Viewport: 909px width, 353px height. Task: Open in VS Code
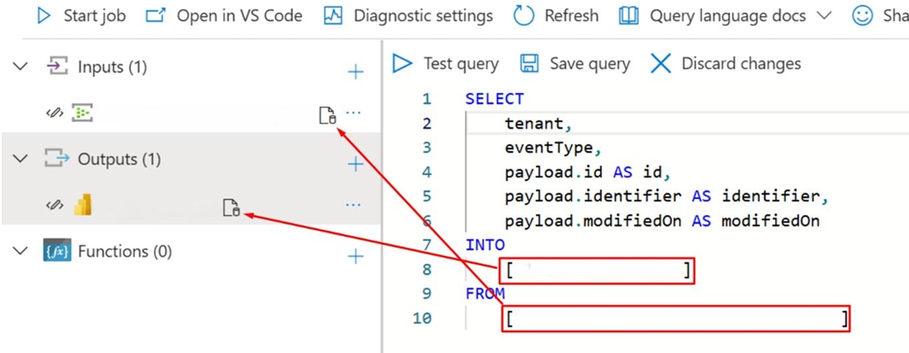(224, 16)
